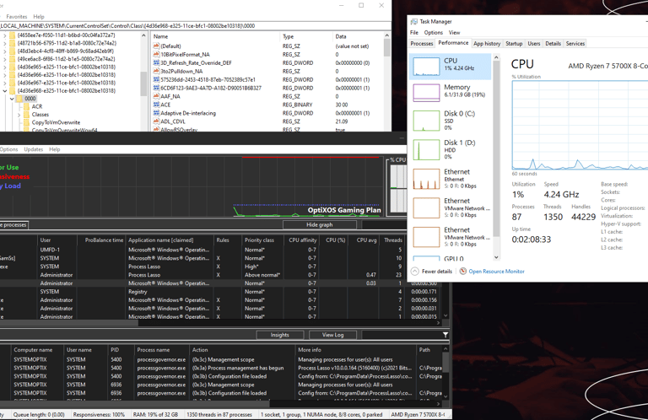Image resolution: width=648 pixels, height=420 pixels.
Task: Click the {48d3ebc4-4cf8-48ff} key folder icon
Action: point(13,51)
